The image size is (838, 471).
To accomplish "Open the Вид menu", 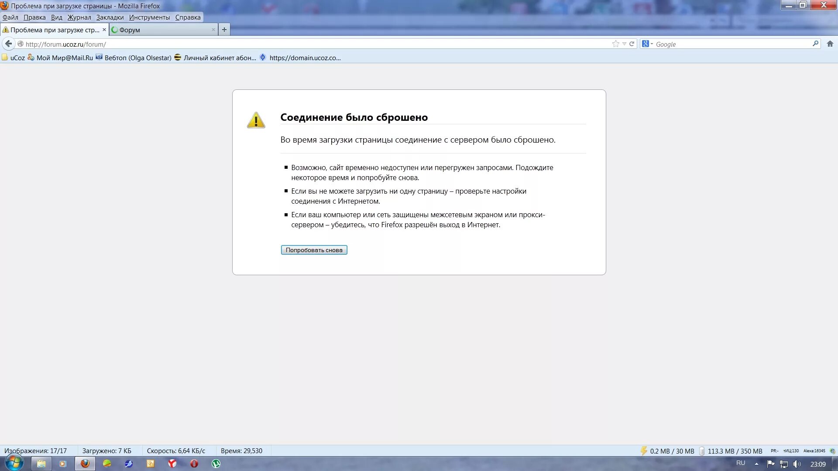I will (x=57, y=17).
